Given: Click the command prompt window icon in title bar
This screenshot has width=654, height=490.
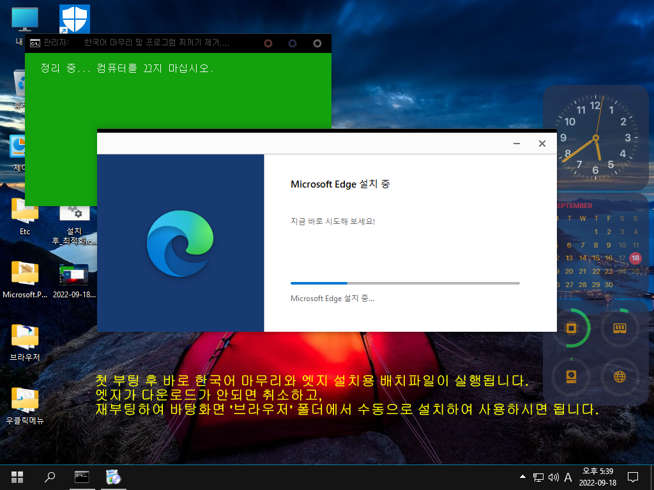Looking at the screenshot, I should click(35, 43).
